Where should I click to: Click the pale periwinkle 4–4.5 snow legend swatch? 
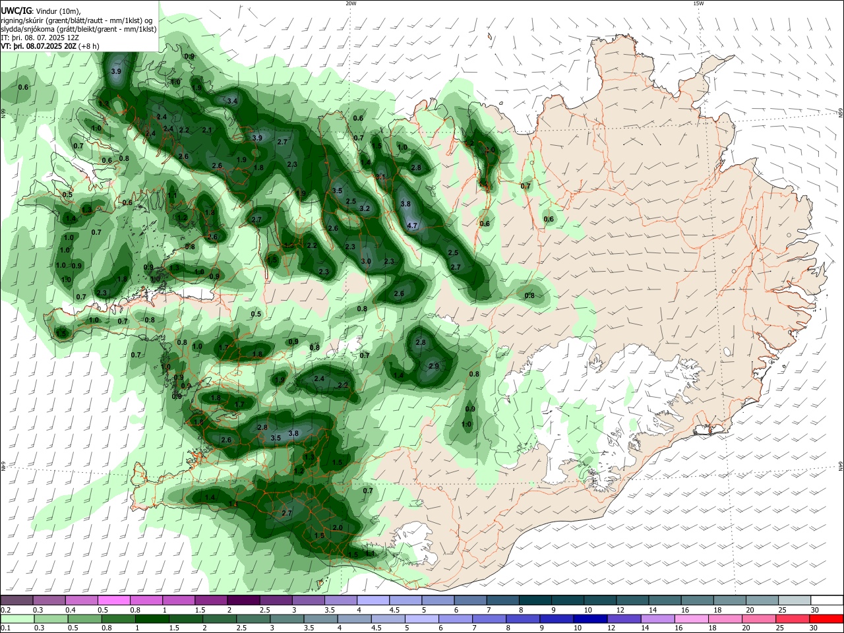click(373, 601)
